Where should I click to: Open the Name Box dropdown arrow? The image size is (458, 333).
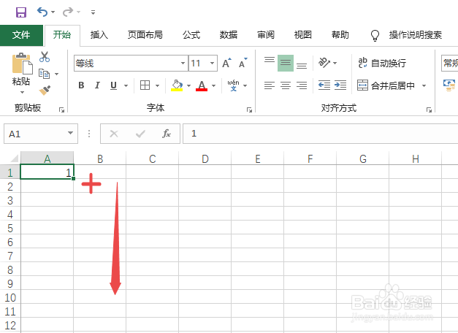point(70,133)
